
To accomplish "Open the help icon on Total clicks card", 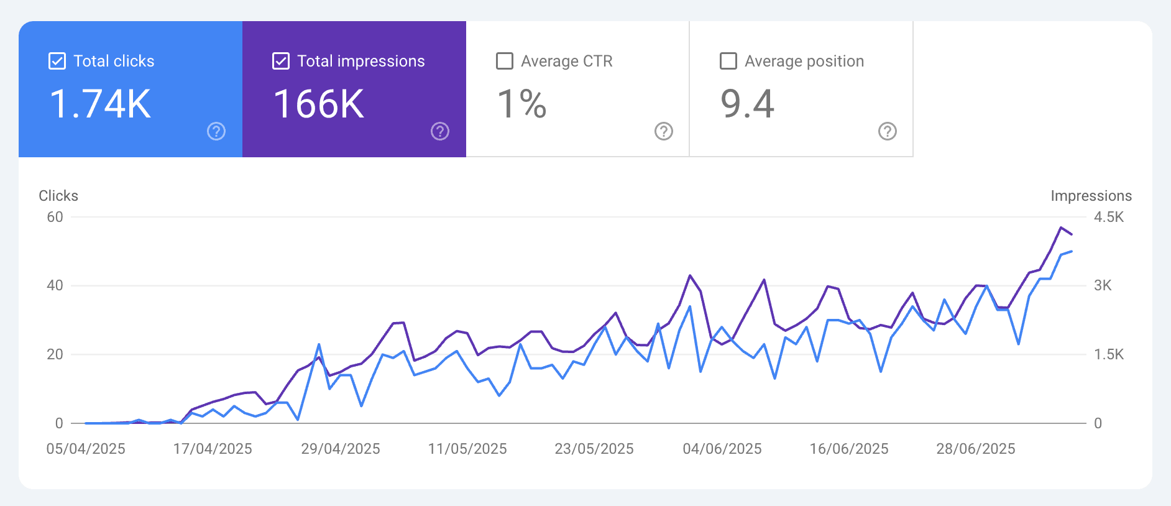I will [216, 131].
